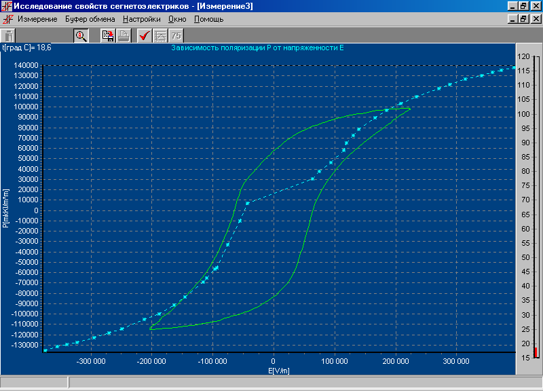Image resolution: width=543 pixels, height=391 pixels.
Task: Click the '75' toolbar button
Action: [176, 36]
